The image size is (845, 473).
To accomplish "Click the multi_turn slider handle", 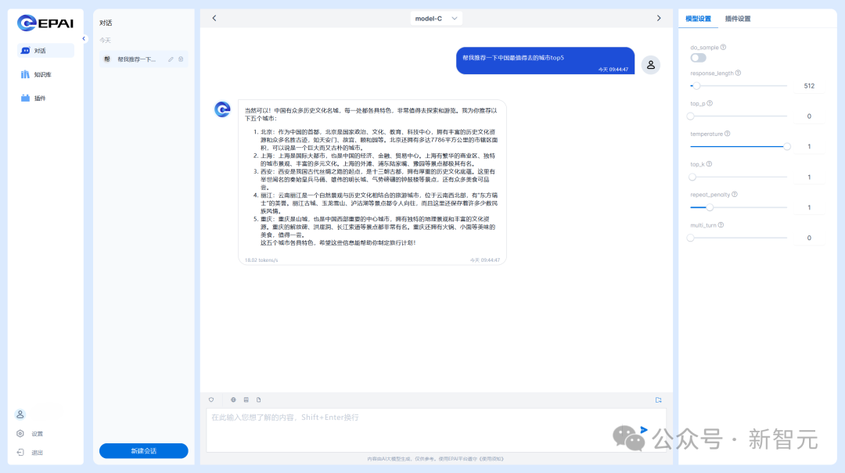I will point(691,238).
